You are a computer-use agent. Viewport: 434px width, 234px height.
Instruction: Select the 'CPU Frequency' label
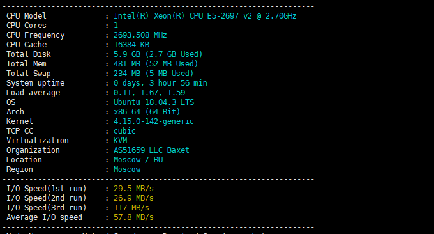tap(36, 35)
